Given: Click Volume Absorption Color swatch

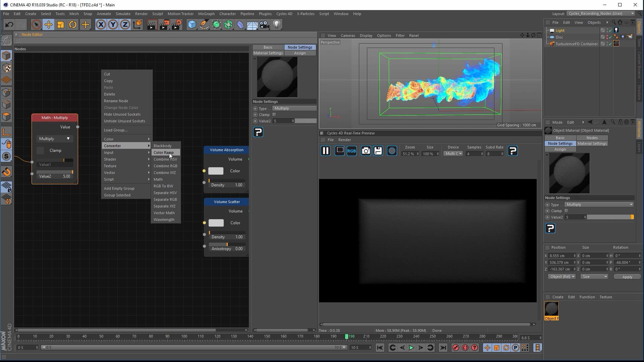Looking at the screenshot, I should pos(216,171).
